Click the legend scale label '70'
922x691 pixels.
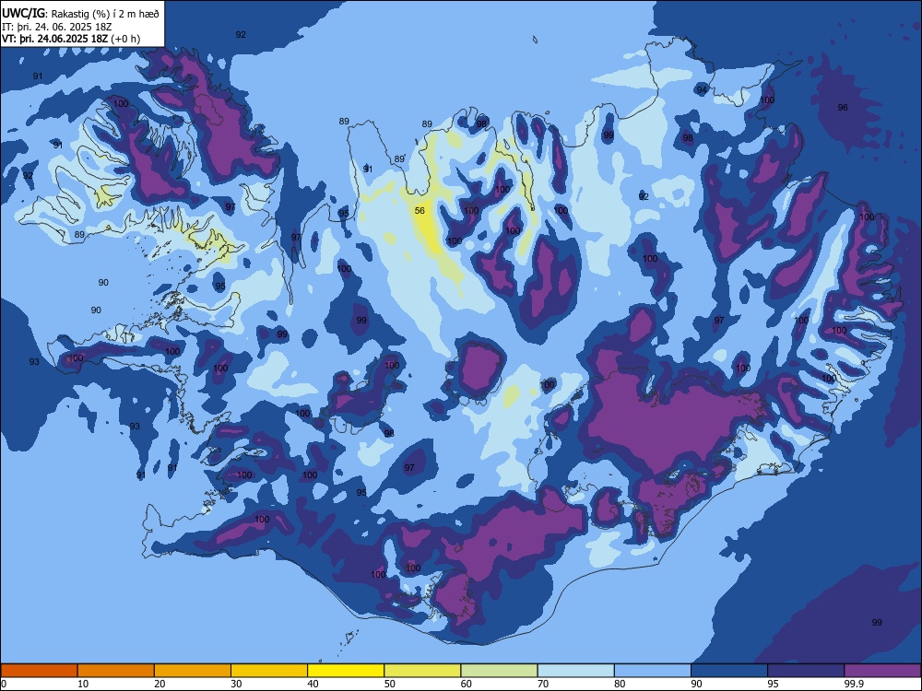pos(543,684)
